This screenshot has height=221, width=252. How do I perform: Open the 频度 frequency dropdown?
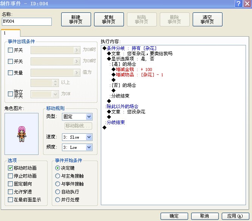point(77,147)
